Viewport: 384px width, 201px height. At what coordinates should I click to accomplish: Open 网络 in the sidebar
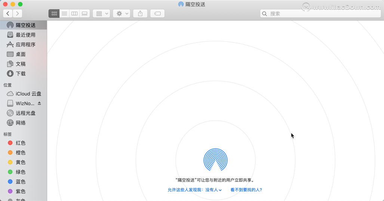point(24,123)
